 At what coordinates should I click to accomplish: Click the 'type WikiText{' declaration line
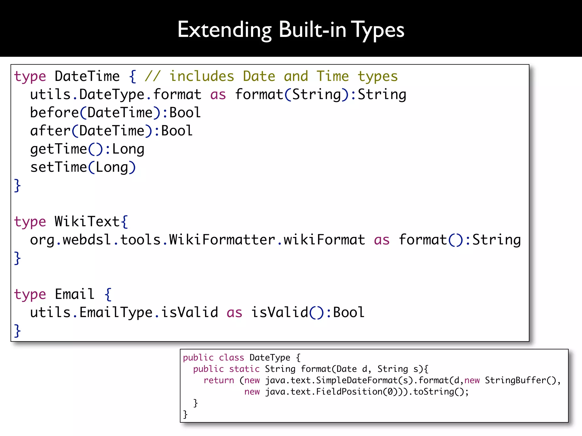[x=71, y=222]
